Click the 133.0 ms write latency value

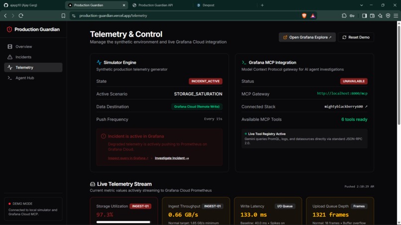click(x=253, y=215)
